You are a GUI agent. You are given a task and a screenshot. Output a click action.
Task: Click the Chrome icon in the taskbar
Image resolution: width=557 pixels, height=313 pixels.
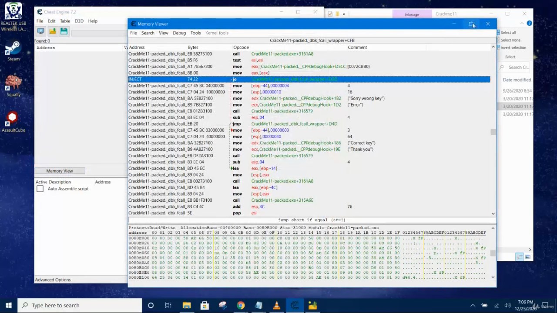[241, 305]
